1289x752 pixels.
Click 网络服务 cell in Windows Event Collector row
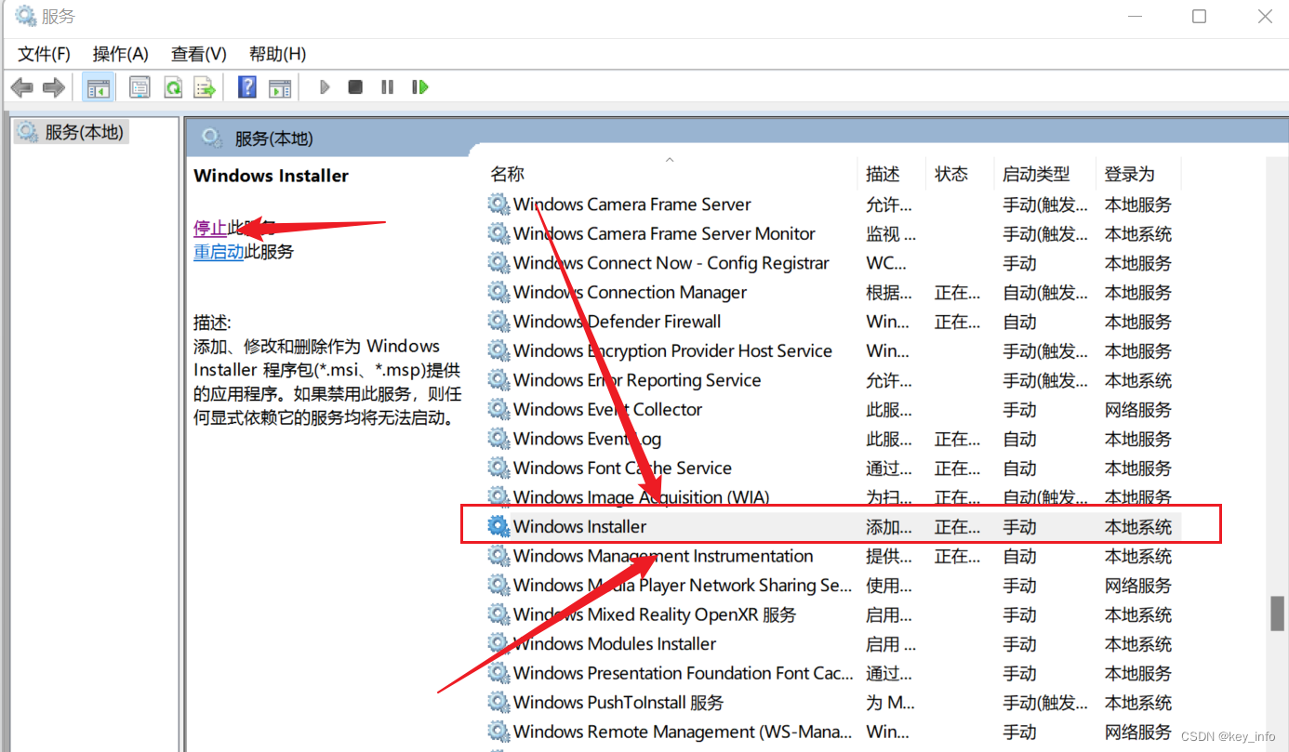pyautogui.click(x=1138, y=410)
